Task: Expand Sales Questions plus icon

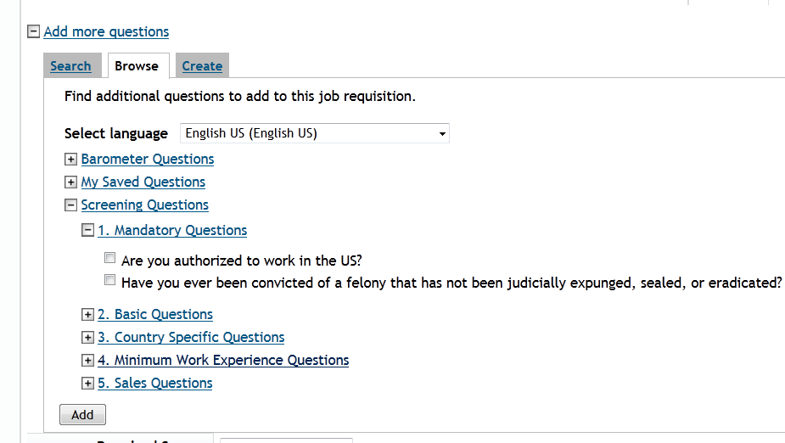Action: pyautogui.click(x=87, y=384)
